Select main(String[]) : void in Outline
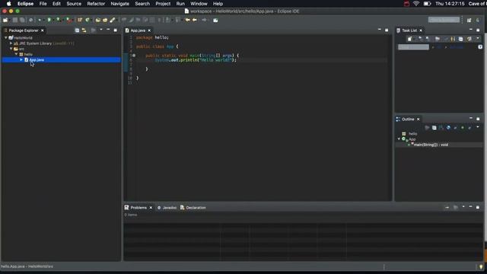 click(x=431, y=145)
